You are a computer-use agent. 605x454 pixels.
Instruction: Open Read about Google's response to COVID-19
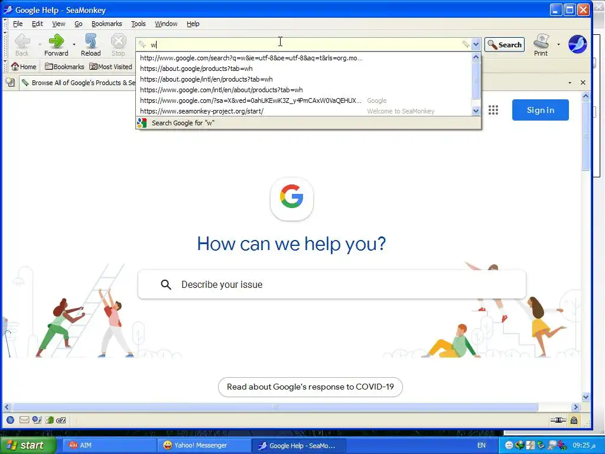[x=310, y=387]
